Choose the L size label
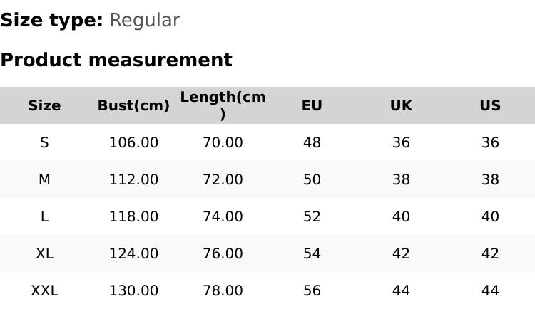This screenshot has height=309, width=535. tap(44, 216)
